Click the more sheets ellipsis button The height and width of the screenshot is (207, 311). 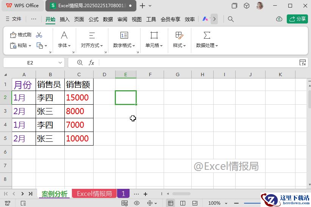click(x=136, y=194)
